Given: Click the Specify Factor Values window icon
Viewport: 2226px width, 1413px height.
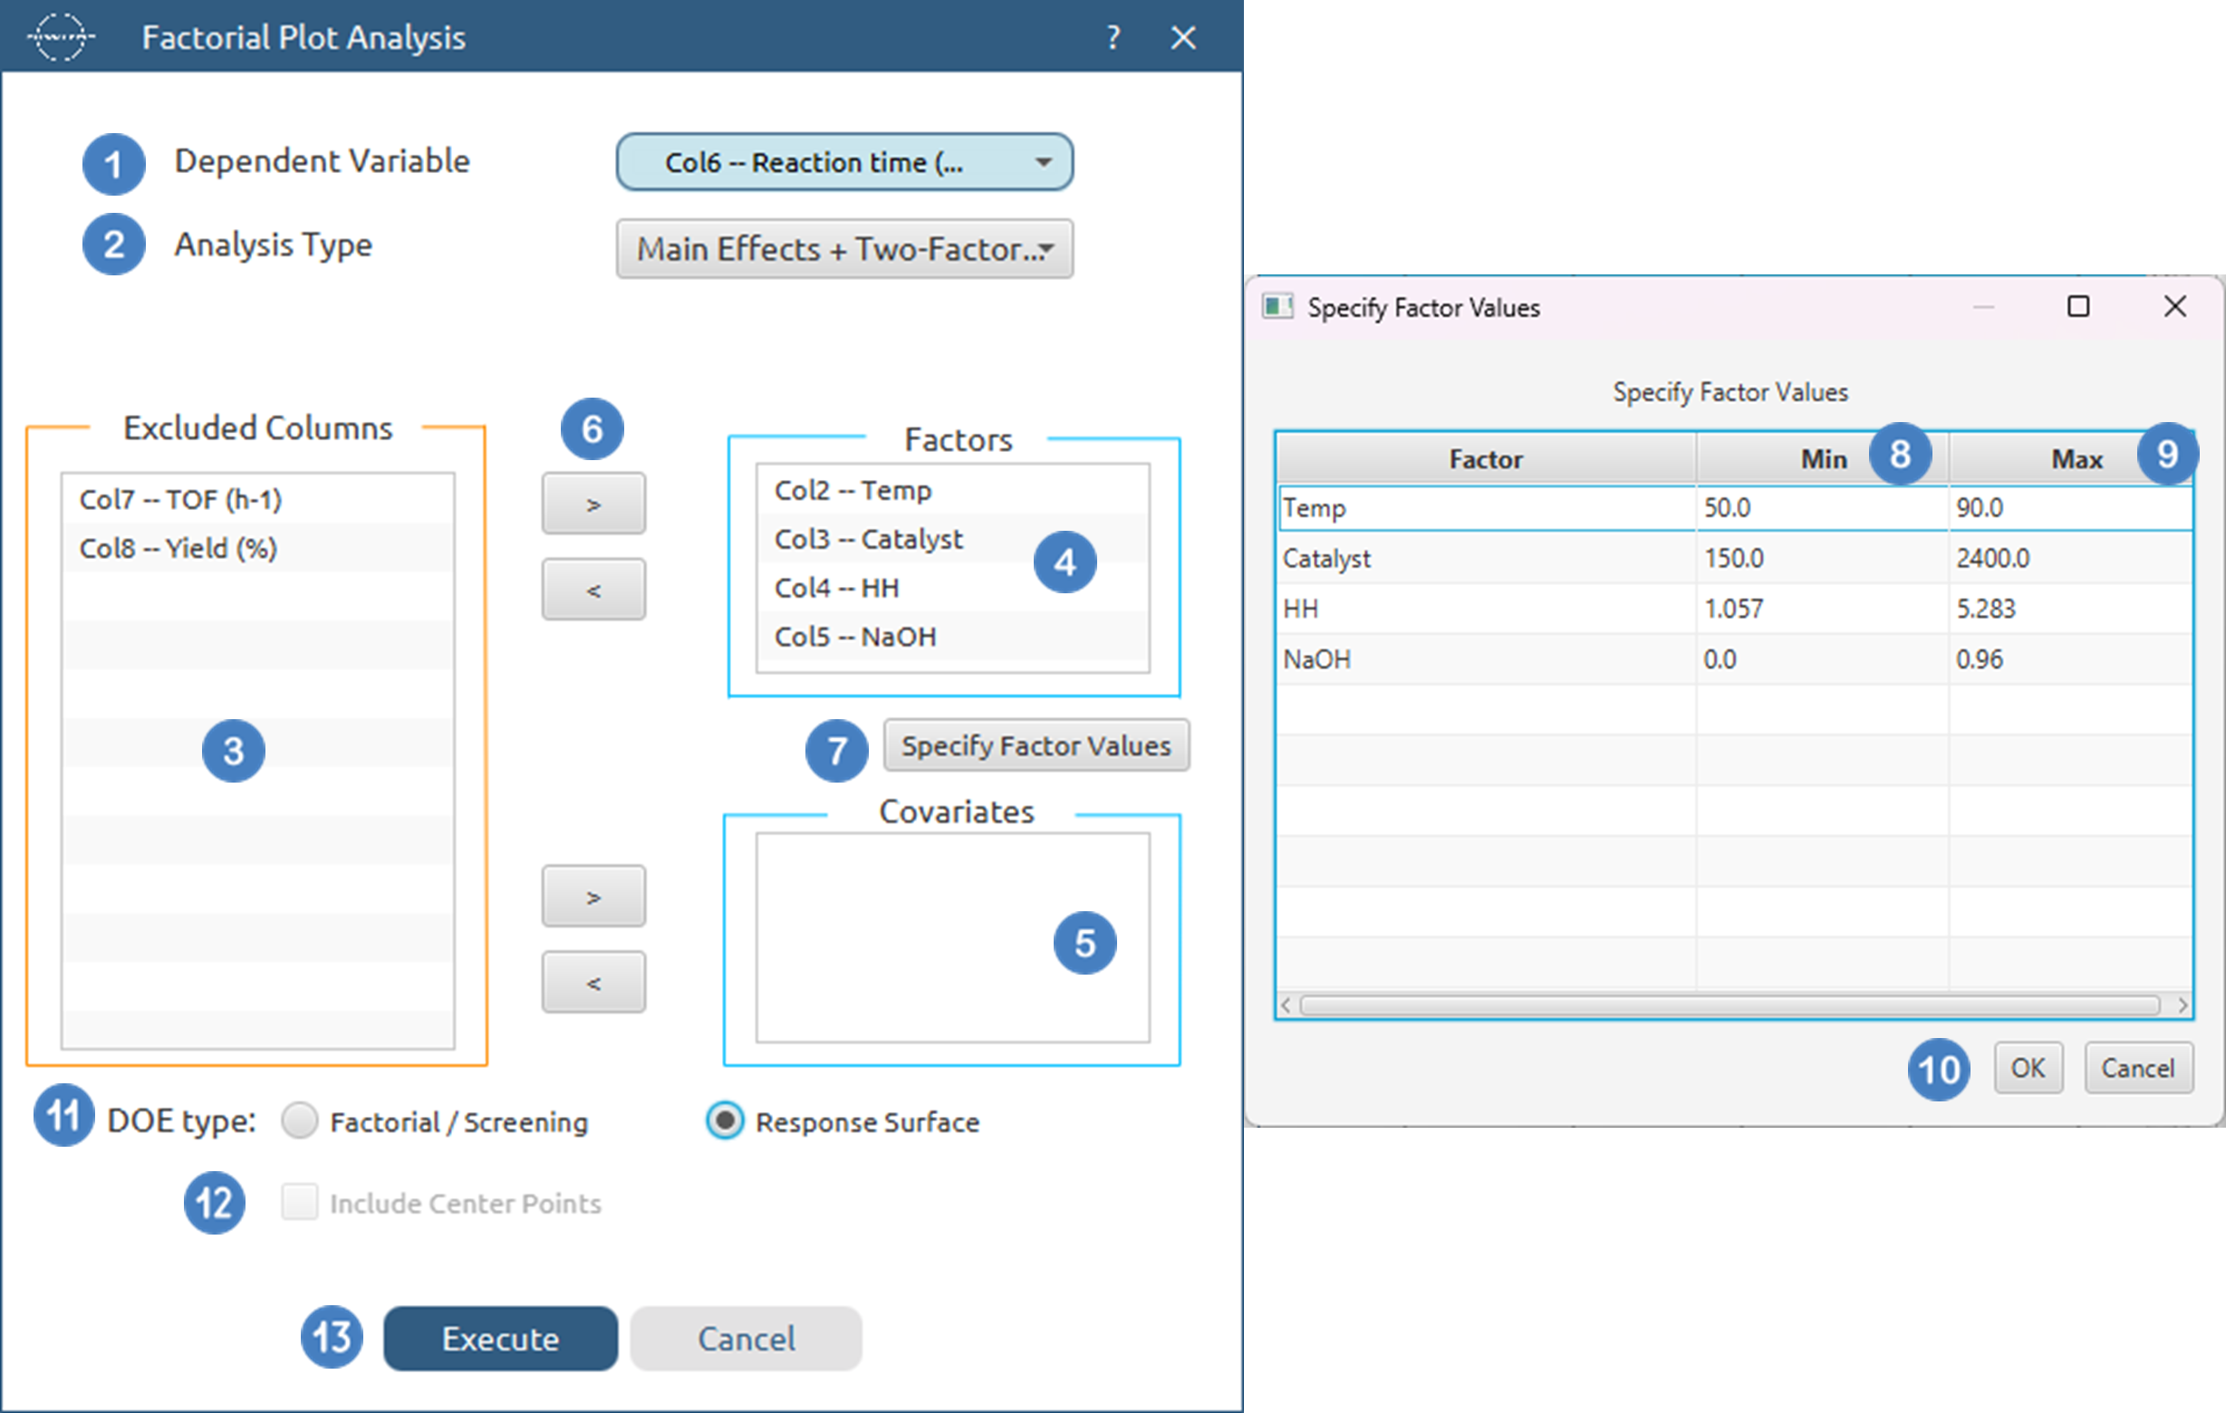Looking at the screenshot, I should coord(1277,307).
